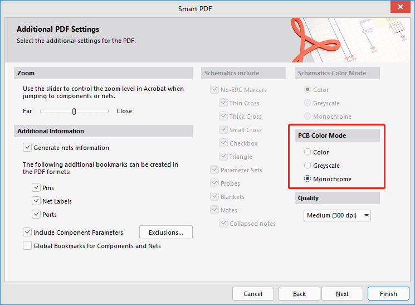Enable Global Bookmarks for Components and Nets
This screenshot has width=415, height=305.
[27, 246]
